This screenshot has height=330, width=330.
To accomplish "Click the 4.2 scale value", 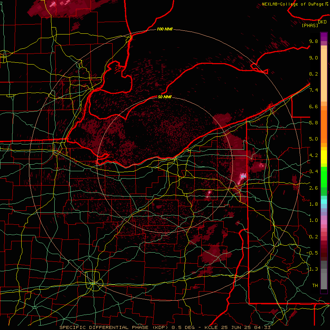I will [313, 155].
